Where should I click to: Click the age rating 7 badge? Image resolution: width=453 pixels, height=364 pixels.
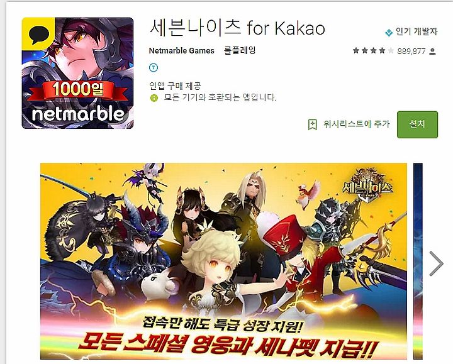point(154,68)
